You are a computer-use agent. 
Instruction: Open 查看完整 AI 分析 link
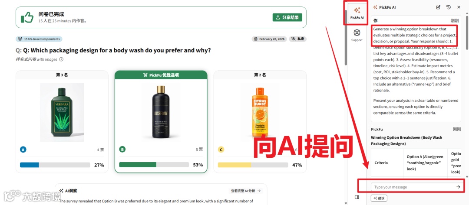coord(245,191)
